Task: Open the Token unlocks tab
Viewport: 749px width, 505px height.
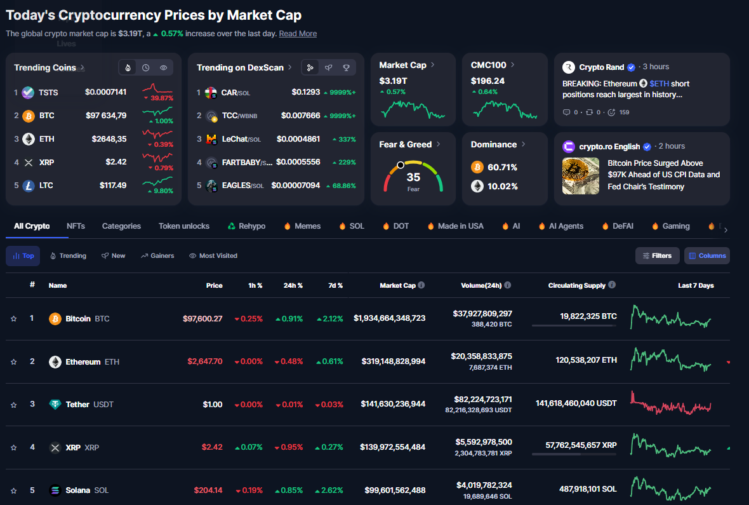Action: [x=184, y=226]
